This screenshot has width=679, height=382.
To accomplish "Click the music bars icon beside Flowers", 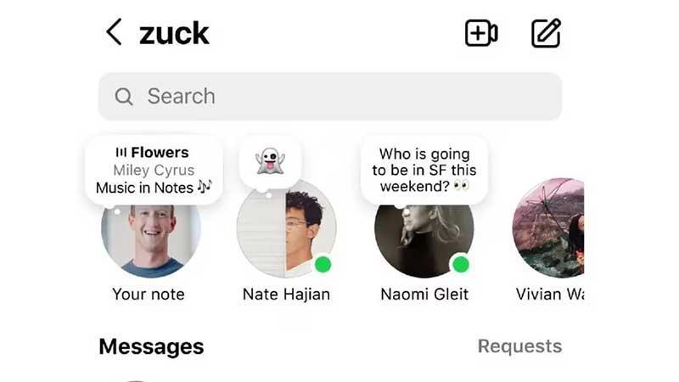I will 121,153.
